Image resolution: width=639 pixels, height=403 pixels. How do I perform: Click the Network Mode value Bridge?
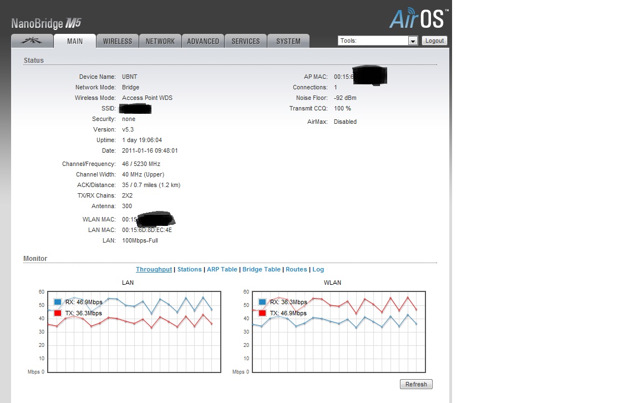[130, 87]
